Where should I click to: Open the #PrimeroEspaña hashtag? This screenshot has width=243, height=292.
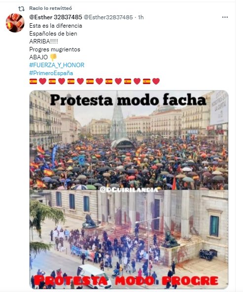pyautogui.click(x=51, y=73)
